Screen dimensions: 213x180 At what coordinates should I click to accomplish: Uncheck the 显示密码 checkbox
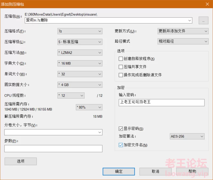coord(121,129)
